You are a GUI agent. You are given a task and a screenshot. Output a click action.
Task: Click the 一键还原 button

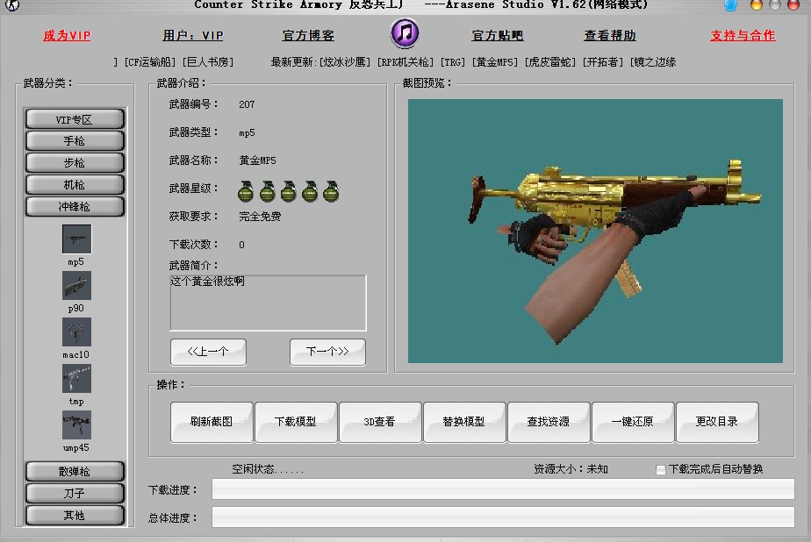point(633,422)
